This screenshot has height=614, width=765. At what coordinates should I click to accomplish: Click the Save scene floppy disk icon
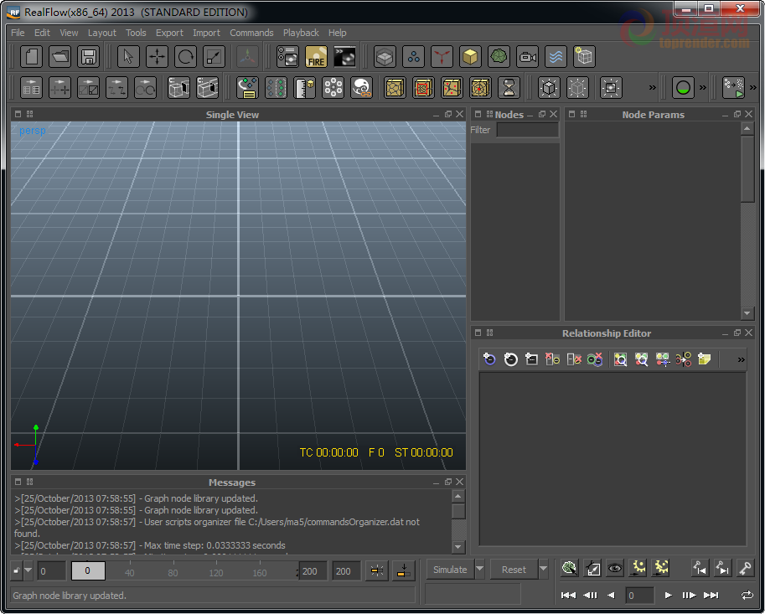[88, 57]
